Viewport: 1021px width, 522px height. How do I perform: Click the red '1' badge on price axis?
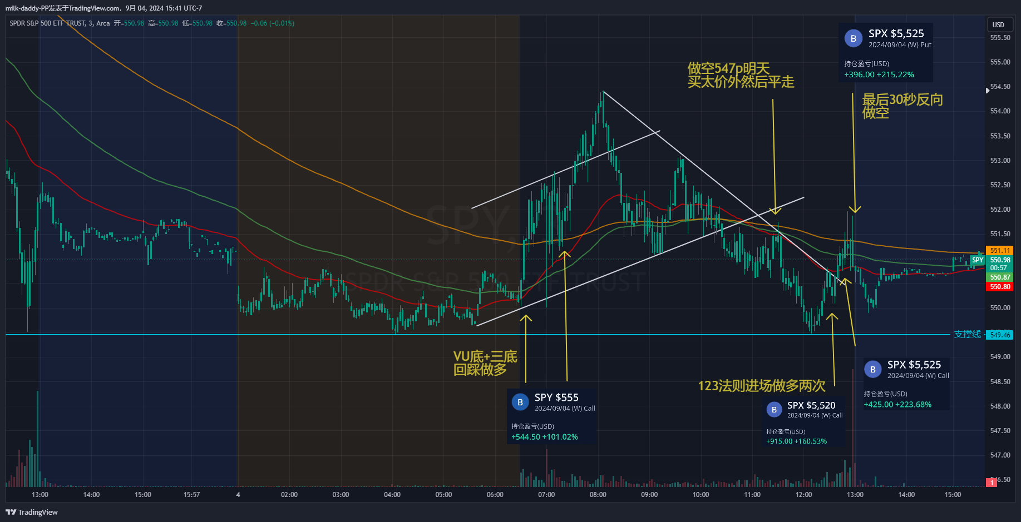(991, 483)
